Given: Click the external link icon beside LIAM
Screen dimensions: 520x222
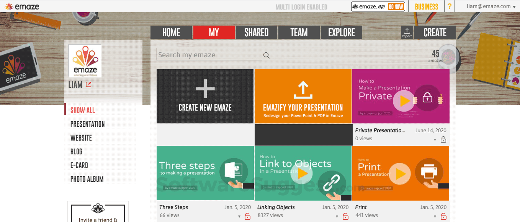Looking at the screenshot, I should [88, 84].
